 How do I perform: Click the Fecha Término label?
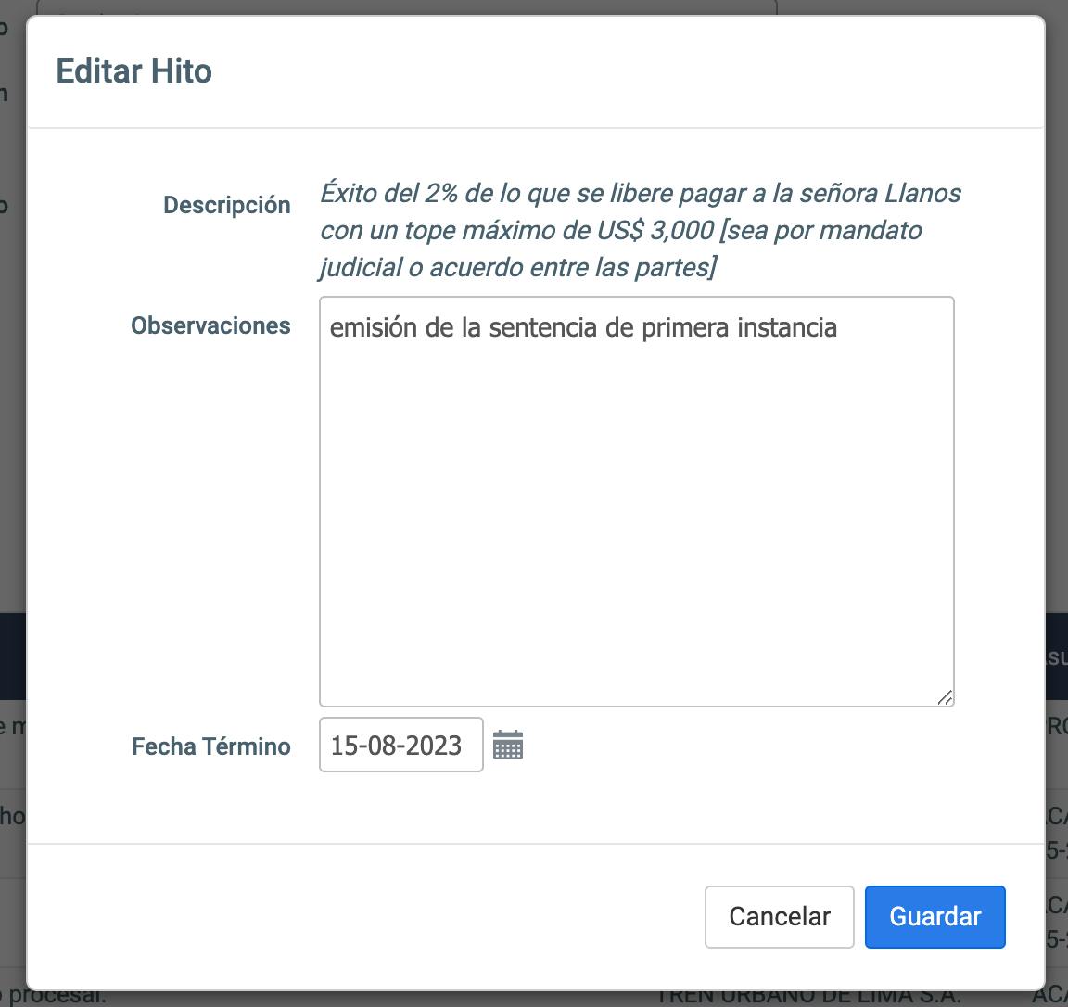[x=211, y=746]
